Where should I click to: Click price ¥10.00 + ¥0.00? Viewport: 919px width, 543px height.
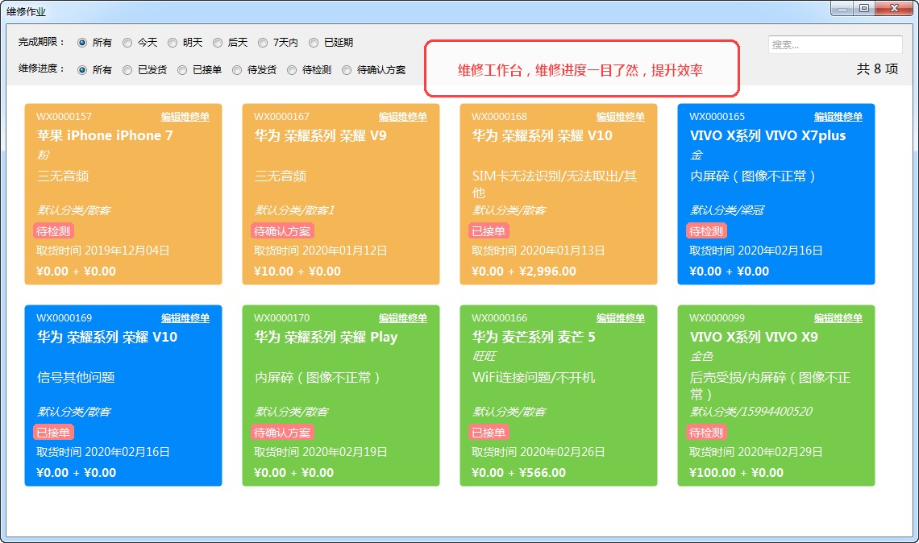[297, 271]
